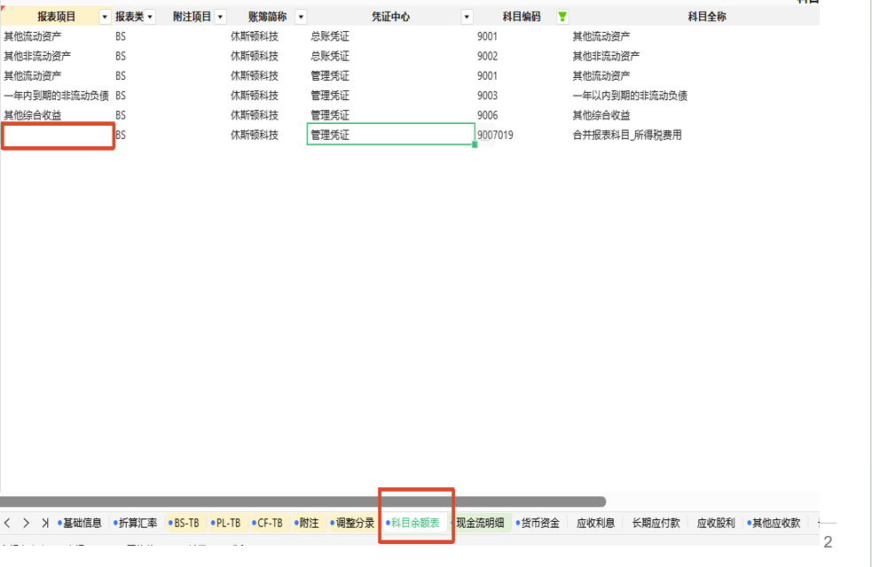
Task: Go to the next sheet with the right arrow
Action: click(26, 523)
